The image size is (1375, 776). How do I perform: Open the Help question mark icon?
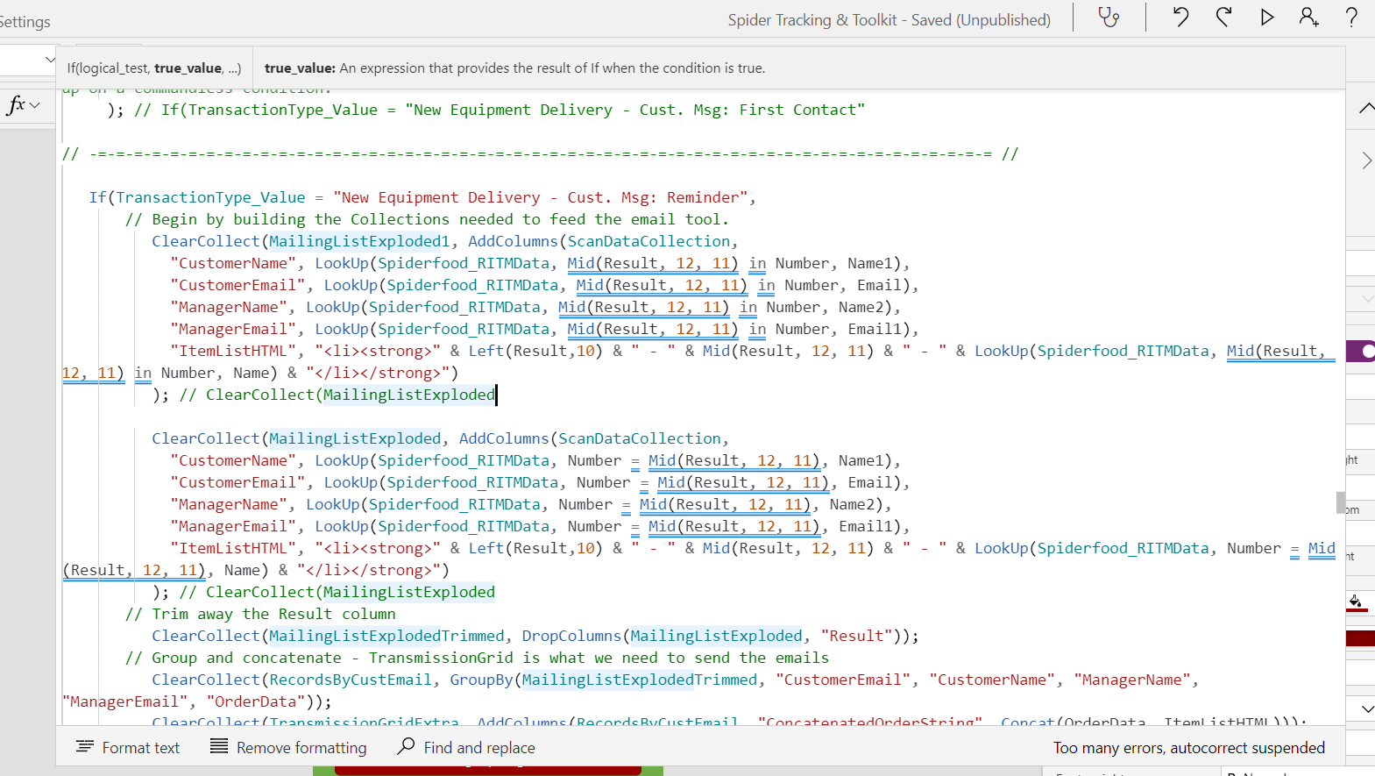(1351, 17)
